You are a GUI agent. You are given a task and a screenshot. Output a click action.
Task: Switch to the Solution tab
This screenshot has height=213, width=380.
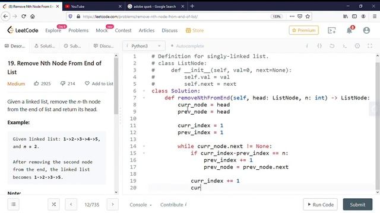tap(45, 46)
